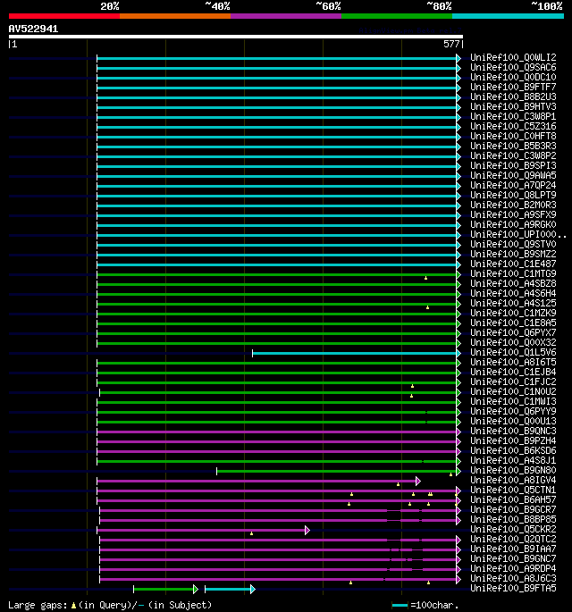Click the truncated UniRef100_UPI000.. label

(518, 235)
